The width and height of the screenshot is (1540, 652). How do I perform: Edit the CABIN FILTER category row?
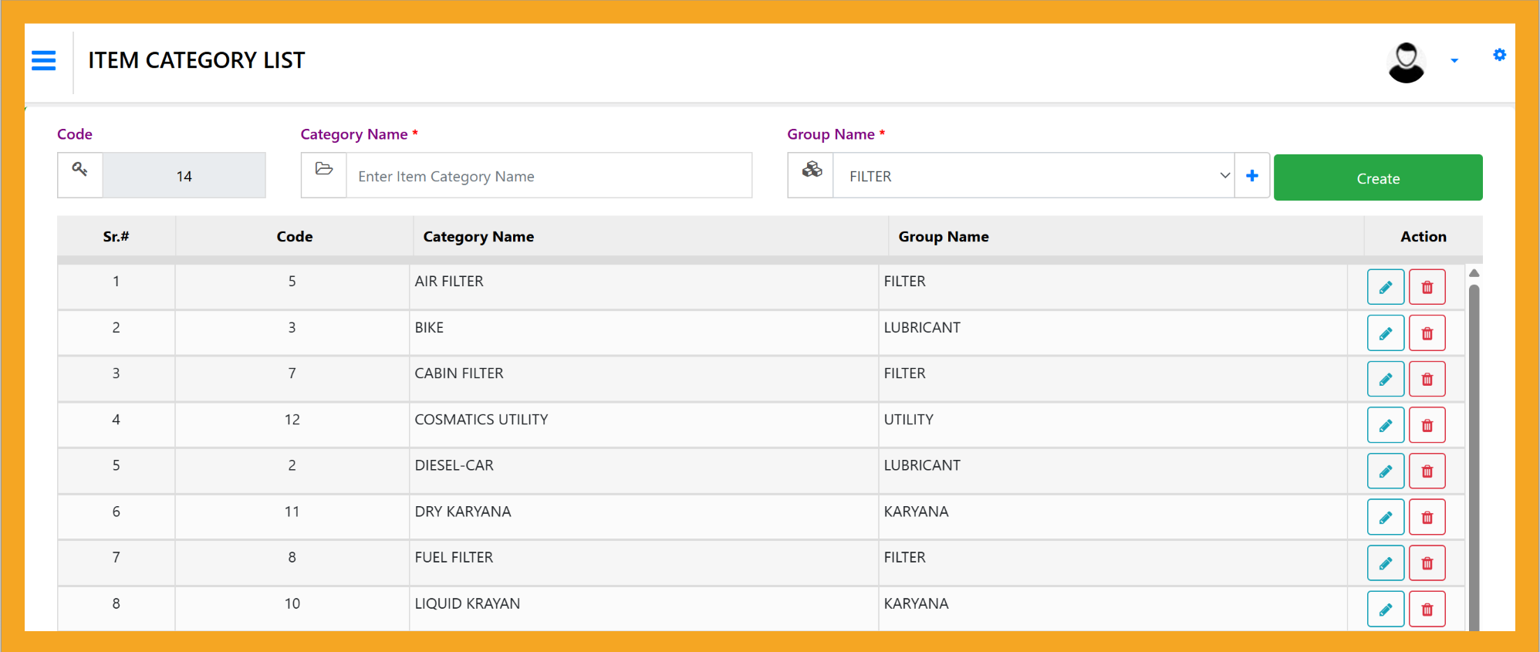click(x=1385, y=380)
